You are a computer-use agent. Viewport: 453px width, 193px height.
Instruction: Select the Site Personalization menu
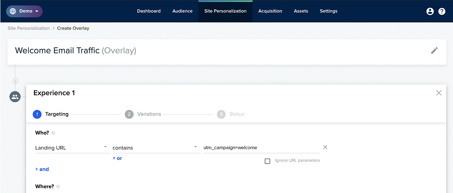[225, 11]
